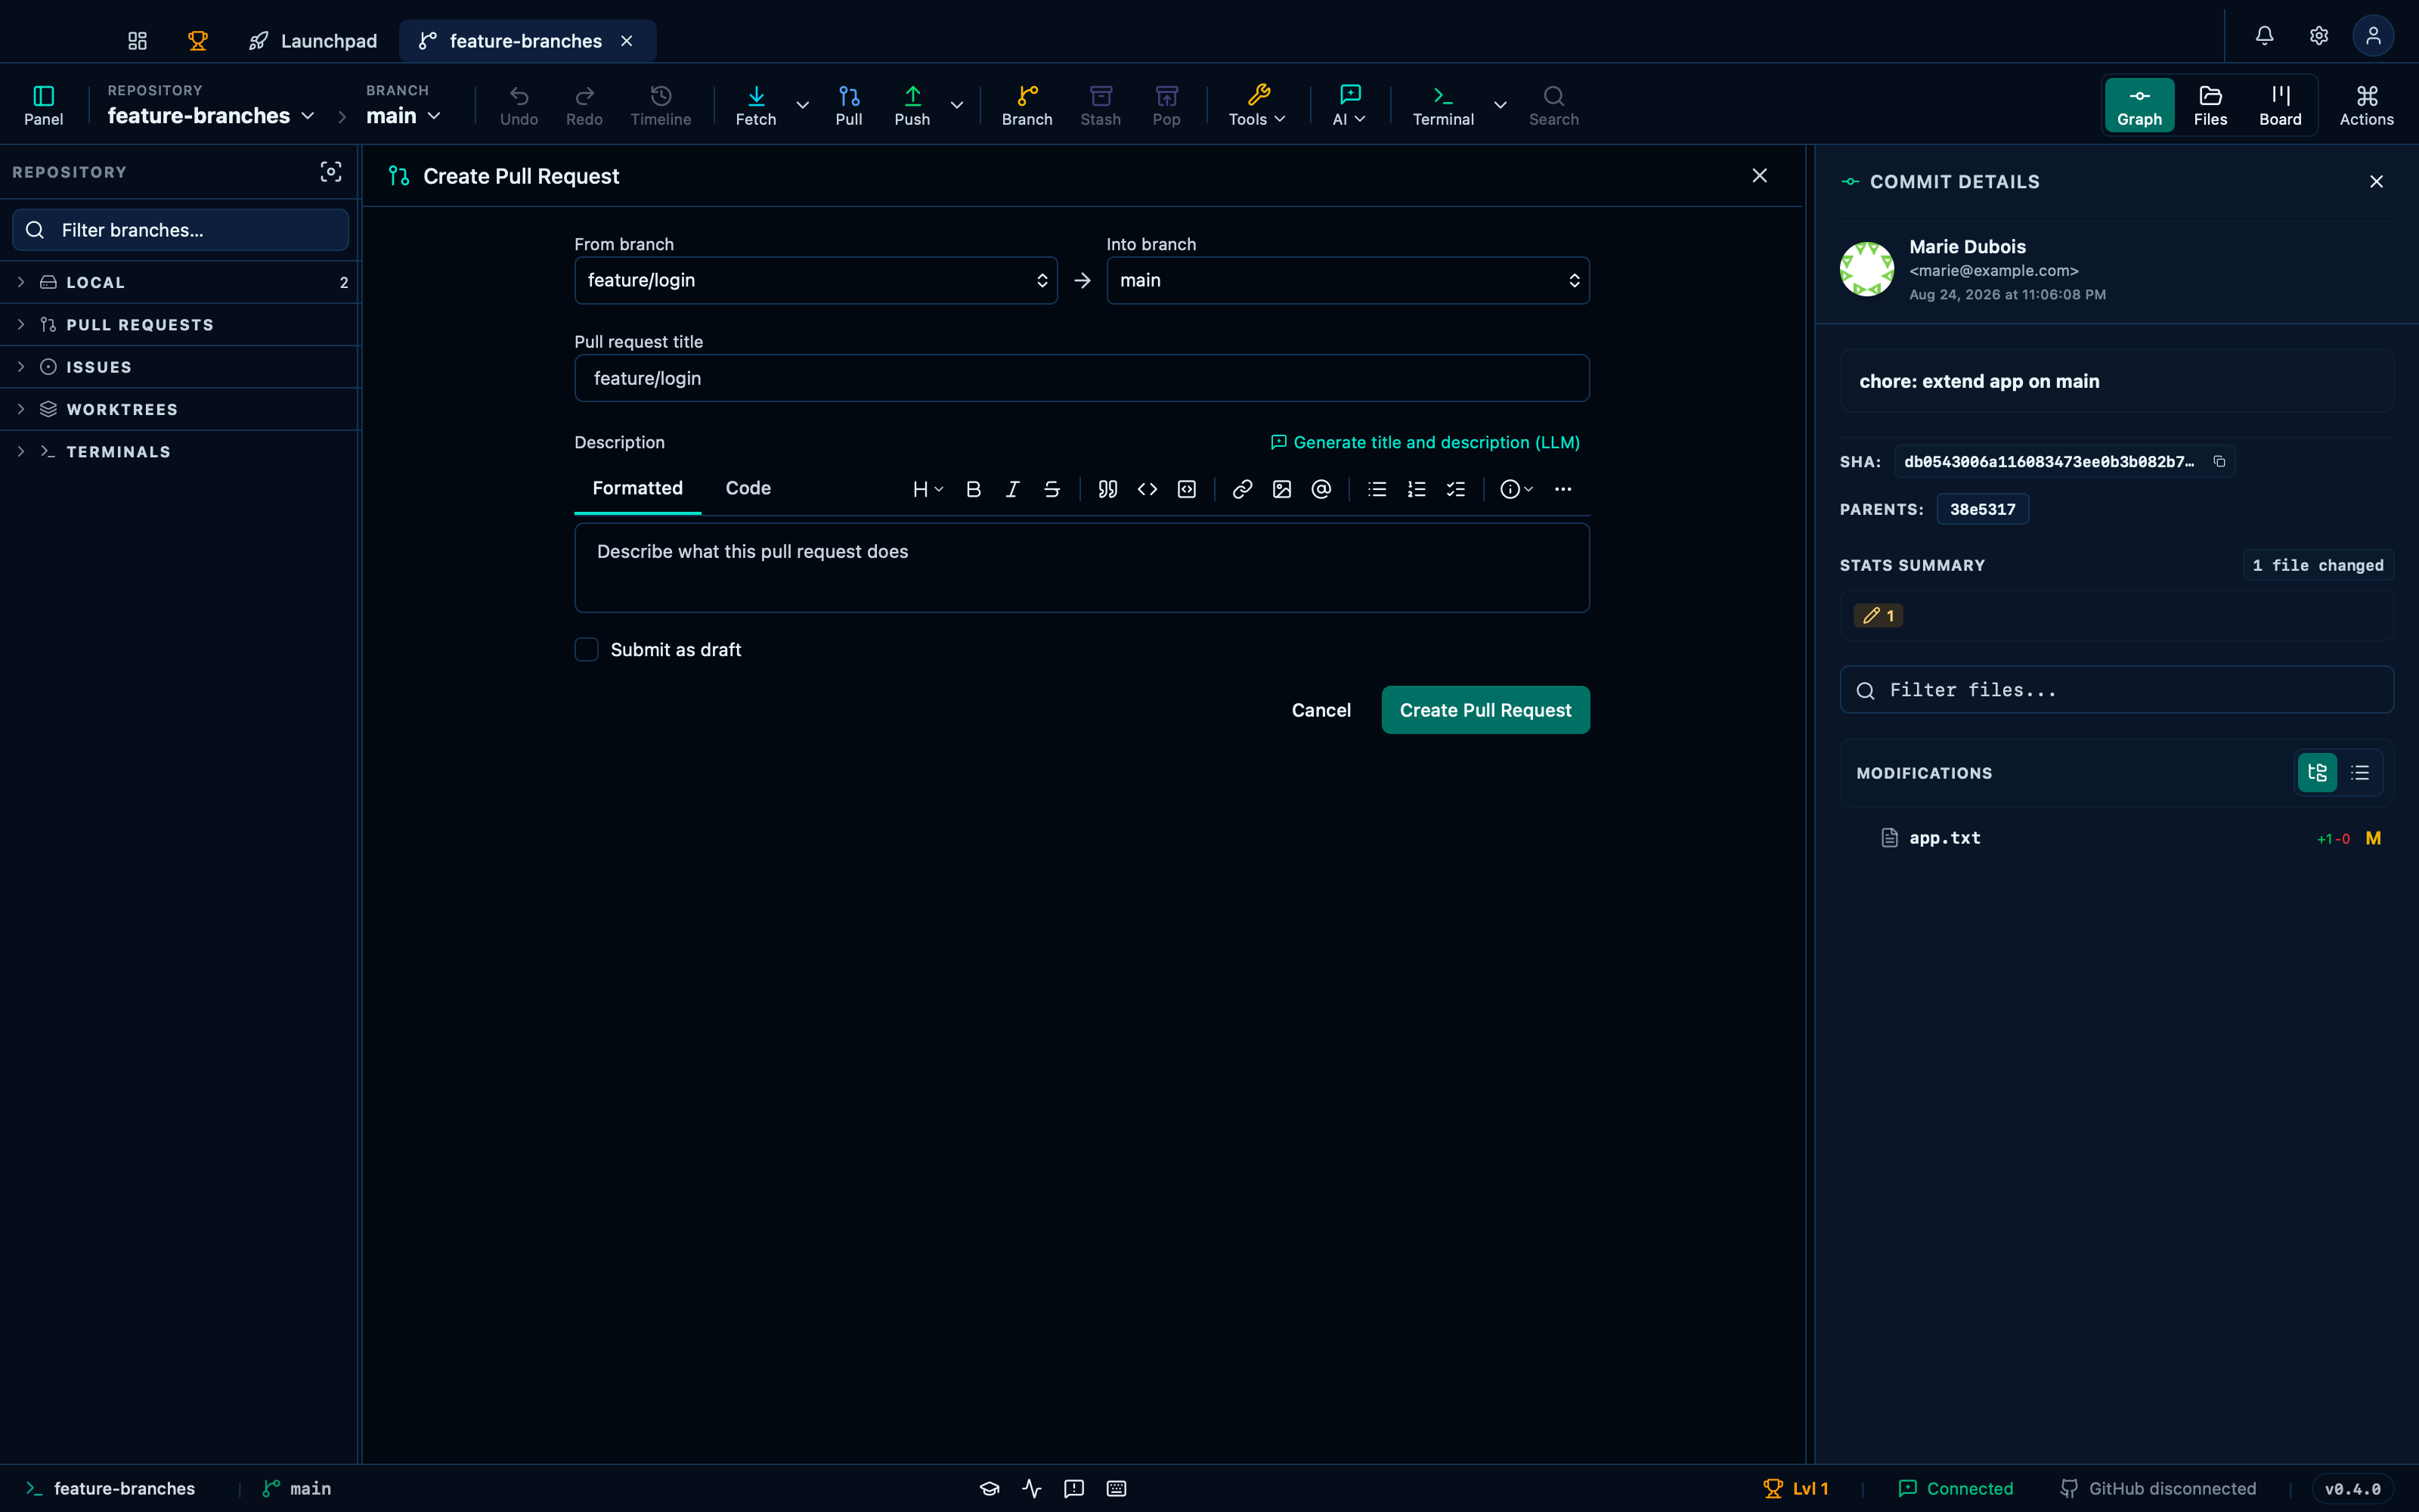This screenshot has height=1512, width=2419.
Task: Open the AI dropdown menu
Action: tap(1349, 105)
